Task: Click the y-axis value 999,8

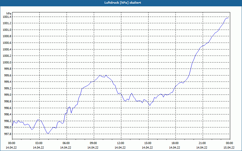Action: [8, 69]
